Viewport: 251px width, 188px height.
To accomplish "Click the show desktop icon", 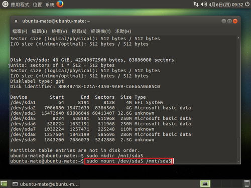I will coord(4,184).
